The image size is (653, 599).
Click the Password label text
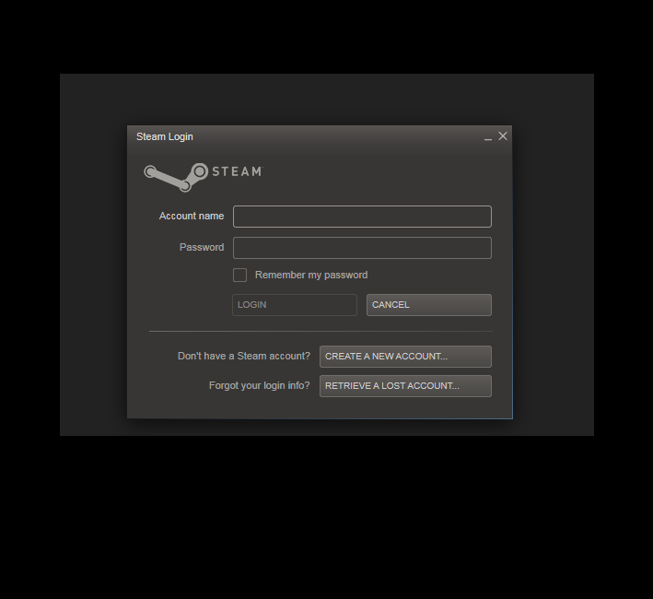click(x=202, y=247)
